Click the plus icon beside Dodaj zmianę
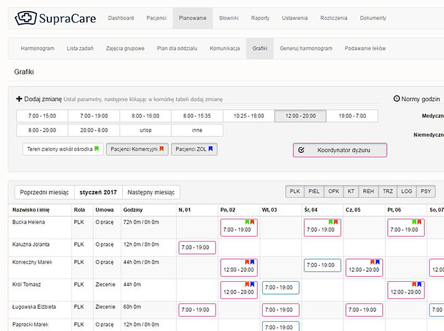Screen dimensions: 444x331 [x=19, y=99]
